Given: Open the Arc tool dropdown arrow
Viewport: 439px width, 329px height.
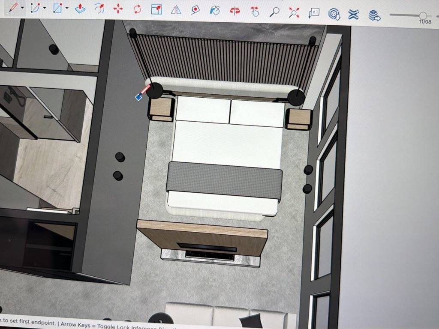Looking at the screenshot, I should [x=45, y=8].
